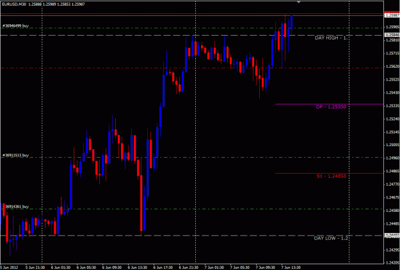Select the '36914361 buy' order label
The width and height of the screenshot is (400, 270).
[17, 207]
